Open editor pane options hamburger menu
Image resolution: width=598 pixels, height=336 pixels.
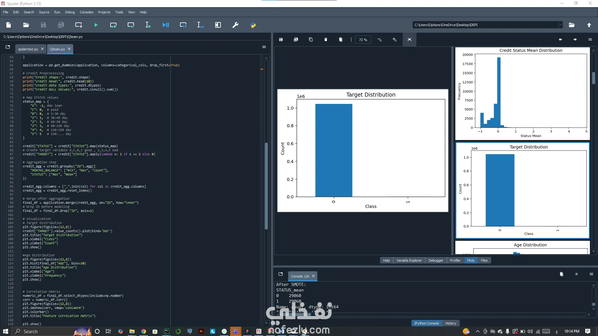click(x=264, y=47)
